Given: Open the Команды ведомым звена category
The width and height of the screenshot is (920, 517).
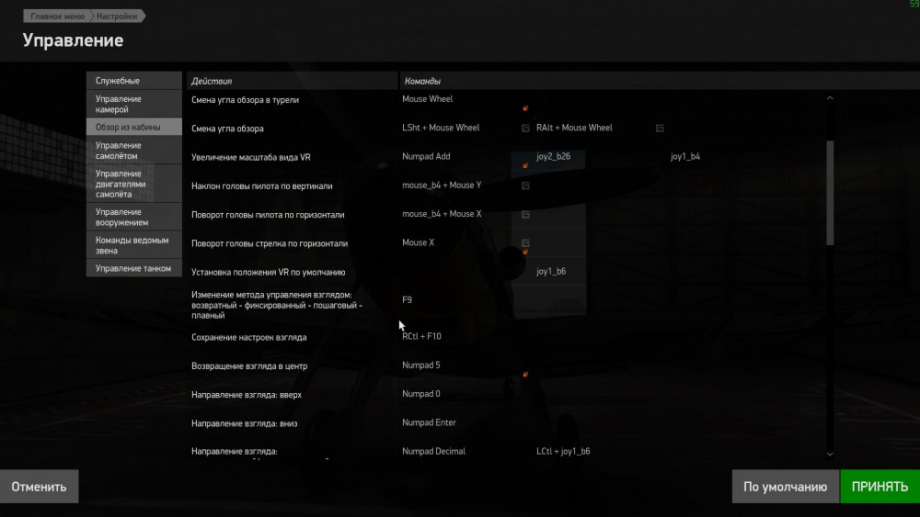Looking at the screenshot, I should (133, 245).
